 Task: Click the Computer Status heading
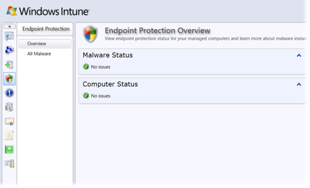coord(110,84)
